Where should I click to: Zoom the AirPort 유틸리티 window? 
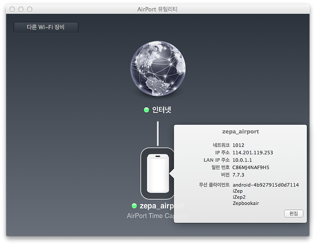(x=30, y=9)
